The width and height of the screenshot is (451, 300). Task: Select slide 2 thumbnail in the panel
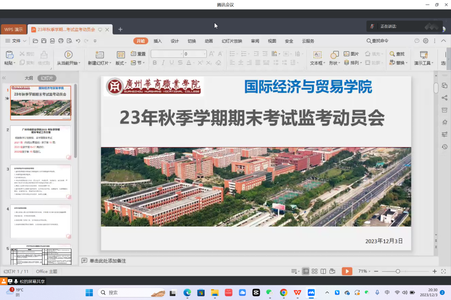pyautogui.click(x=41, y=142)
